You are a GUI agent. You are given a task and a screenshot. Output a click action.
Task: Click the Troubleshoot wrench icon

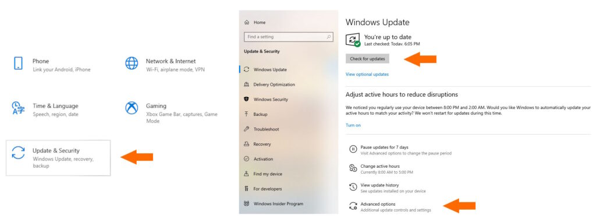click(x=246, y=129)
